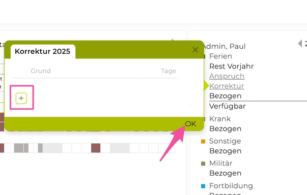This screenshot has width=307, height=195.
Task: Click the Tage column header
Action: click(x=169, y=71)
